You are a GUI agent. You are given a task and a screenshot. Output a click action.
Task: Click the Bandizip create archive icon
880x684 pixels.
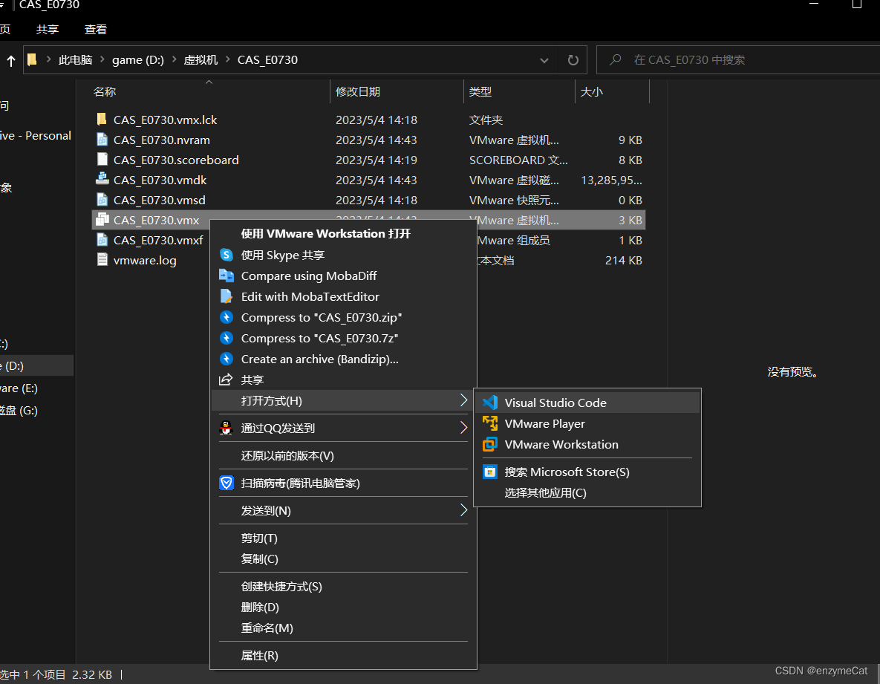pyautogui.click(x=226, y=359)
